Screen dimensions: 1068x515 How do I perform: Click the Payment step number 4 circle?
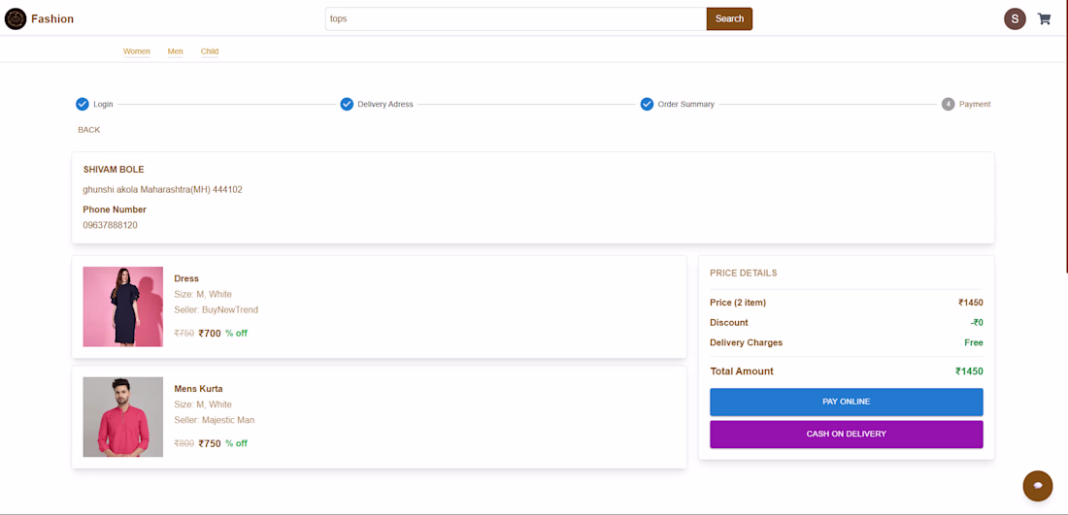[x=949, y=104]
